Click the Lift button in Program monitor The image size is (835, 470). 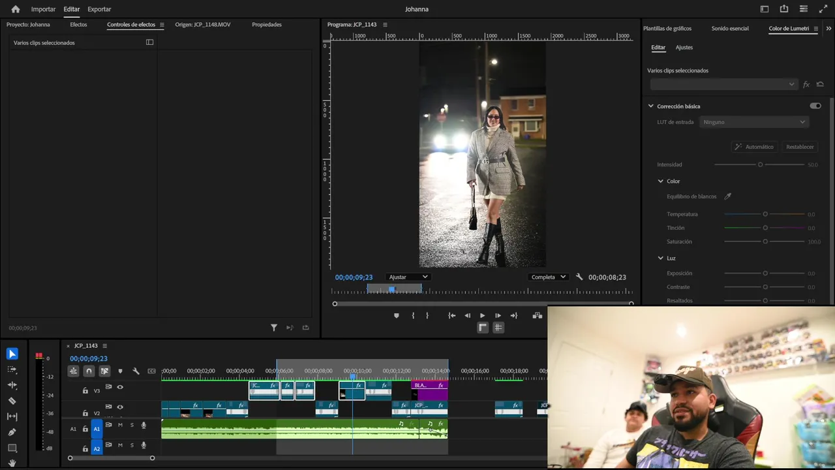[537, 315]
